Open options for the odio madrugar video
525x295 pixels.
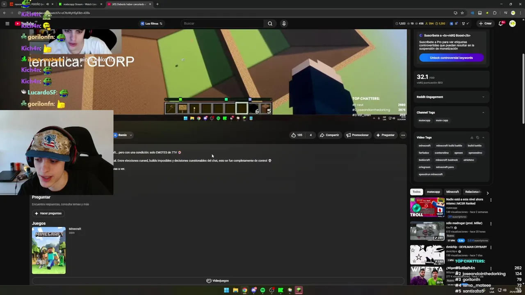pos(491,224)
